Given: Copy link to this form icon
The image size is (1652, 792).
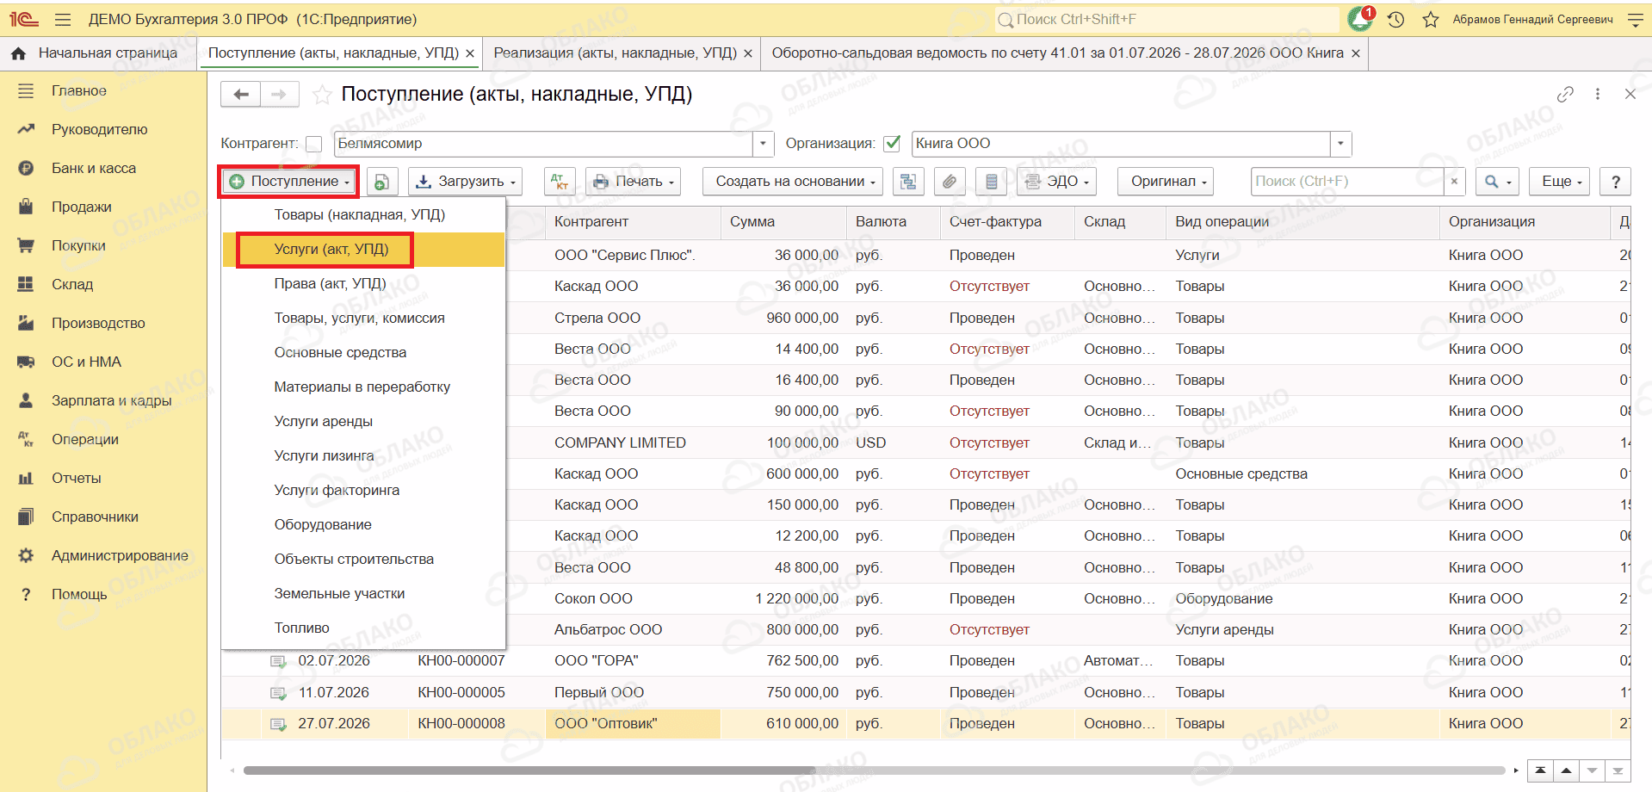Looking at the screenshot, I should click(1566, 94).
